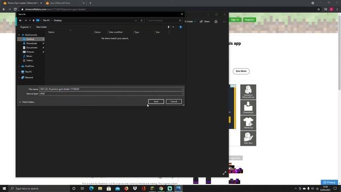Change the view layout icon
The image size is (341, 192).
click(x=168, y=27)
